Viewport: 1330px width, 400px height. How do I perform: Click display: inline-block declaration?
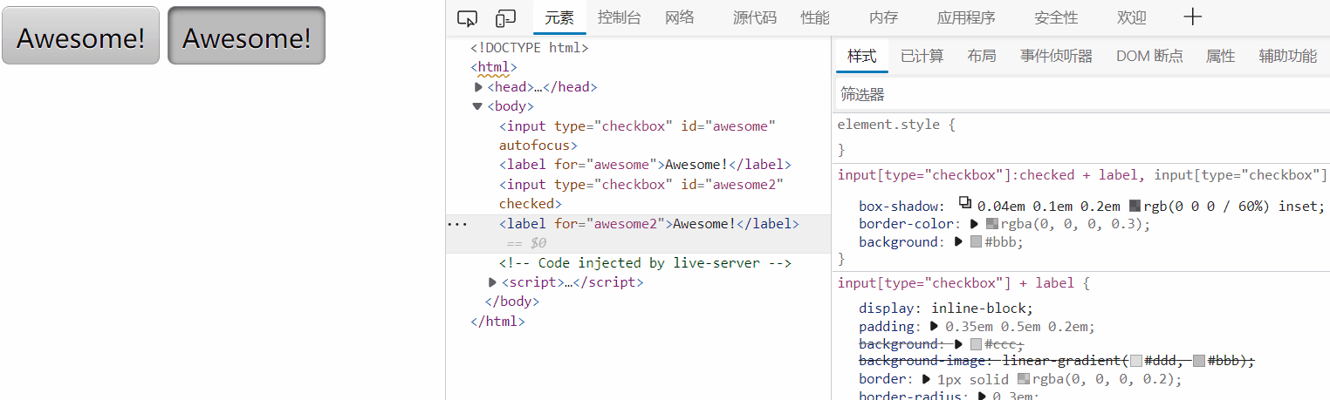946,308
